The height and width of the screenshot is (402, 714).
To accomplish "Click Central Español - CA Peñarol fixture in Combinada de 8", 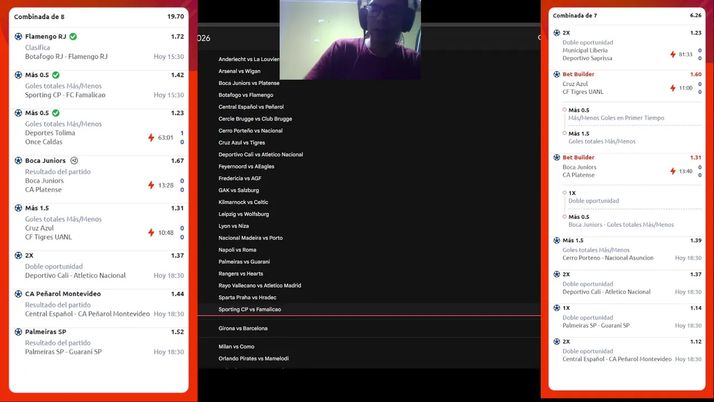I will pos(88,314).
